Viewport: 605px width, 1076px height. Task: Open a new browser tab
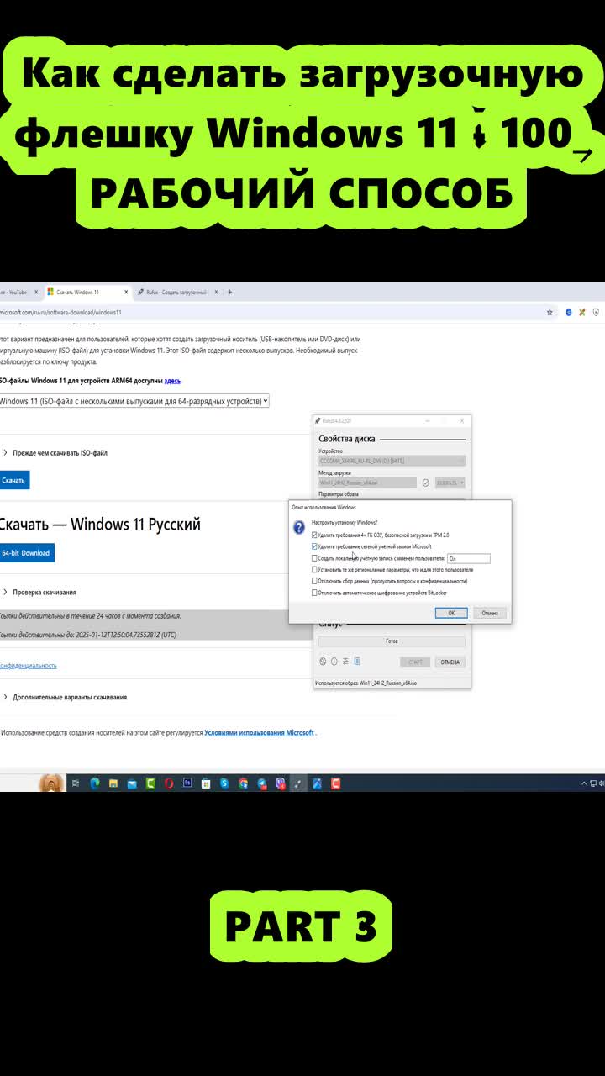point(230,292)
